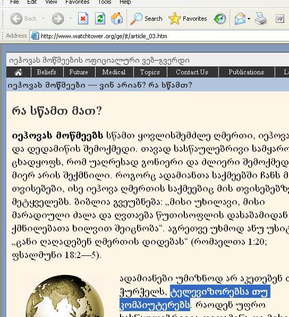This screenshot has height=317, width=289.
Task: Click the breadcrumb title იეჰოვას მოწმეები — ვინ არიან?
Action: [x=76, y=85]
